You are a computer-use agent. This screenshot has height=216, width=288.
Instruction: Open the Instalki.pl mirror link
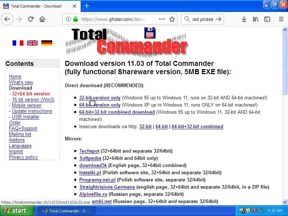point(90,173)
